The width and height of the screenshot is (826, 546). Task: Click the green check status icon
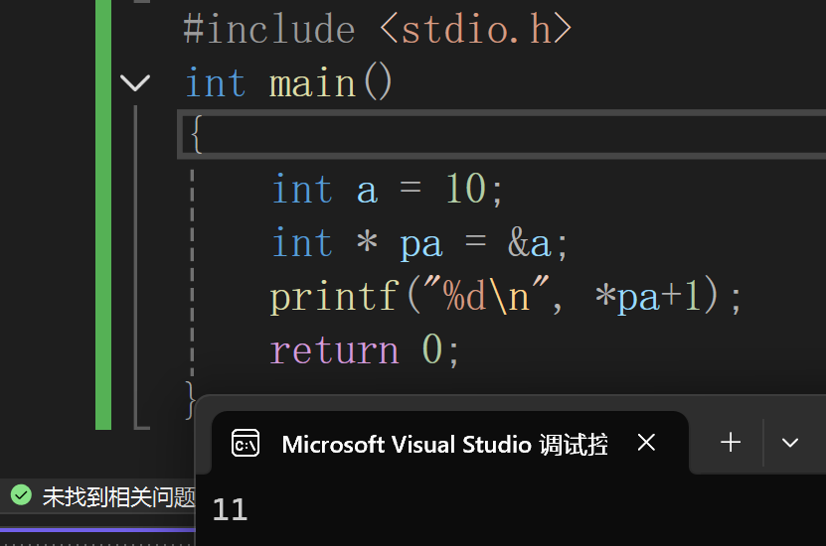[x=22, y=495]
